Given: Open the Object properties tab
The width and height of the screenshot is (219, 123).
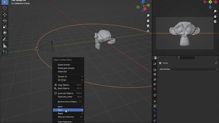Looking at the screenshot, I should [155, 101].
